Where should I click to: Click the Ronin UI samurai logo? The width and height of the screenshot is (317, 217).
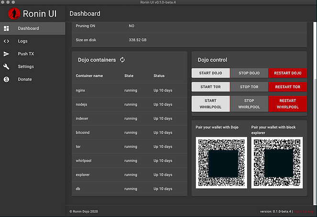tap(14, 13)
